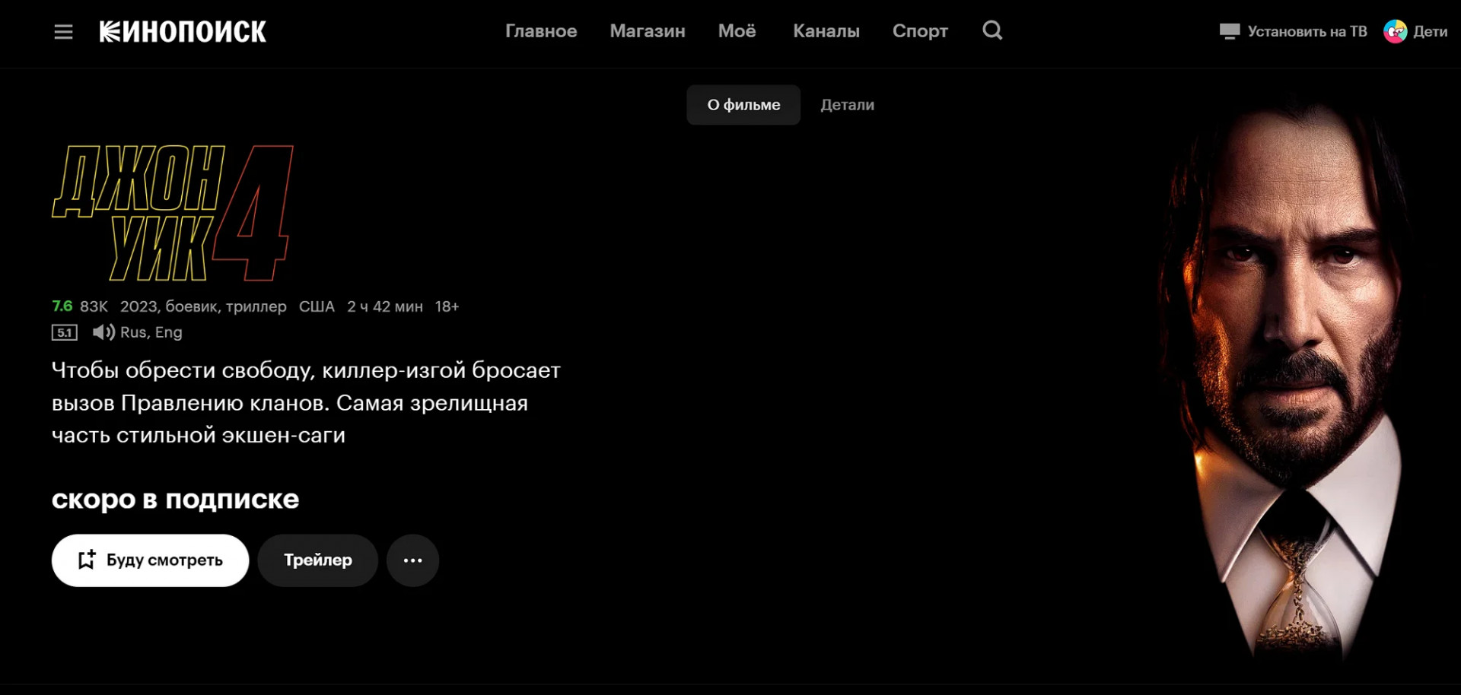Click the США country text
Image resolution: width=1461 pixels, height=695 pixels.
point(317,306)
